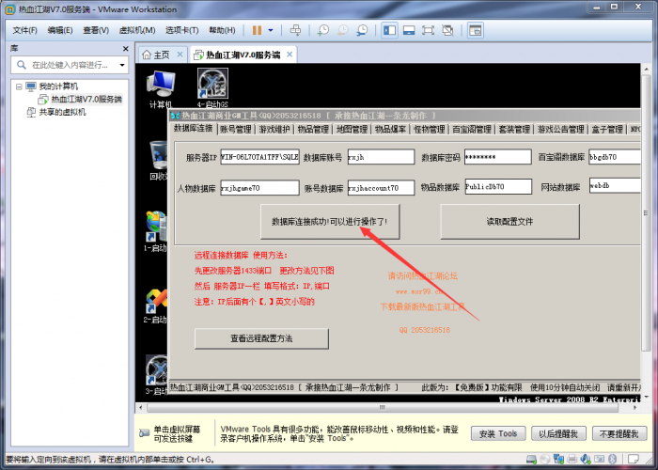The width and height of the screenshot is (658, 470).
Task: Open the 编辑(E) menu
Action: coord(60,30)
